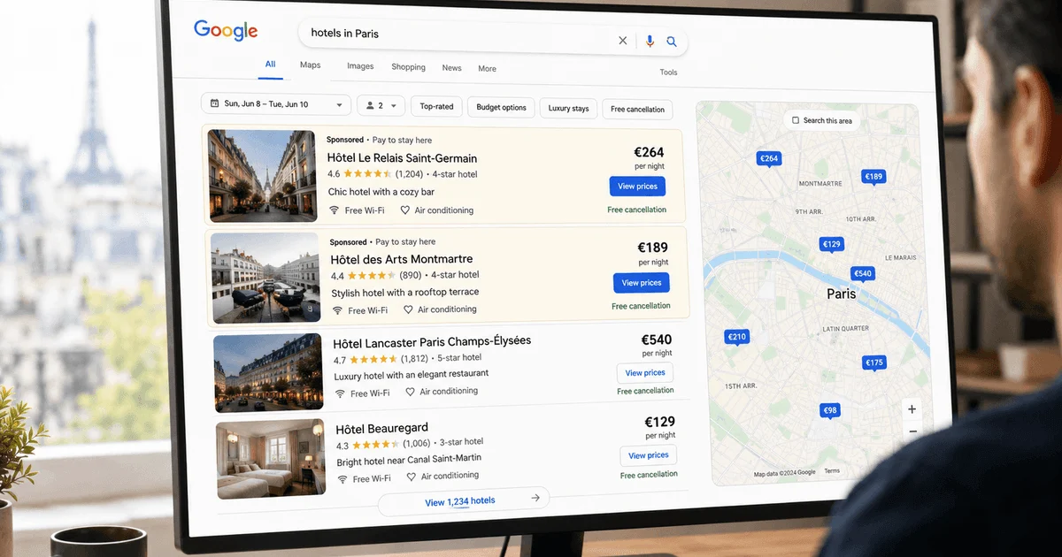This screenshot has width=1062, height=557.
Task: Open the Hôtel des Arts Montmartre title link
Action: coord(402,259)
